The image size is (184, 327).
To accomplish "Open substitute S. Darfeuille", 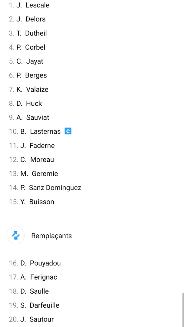I will (x=40, y=305).
